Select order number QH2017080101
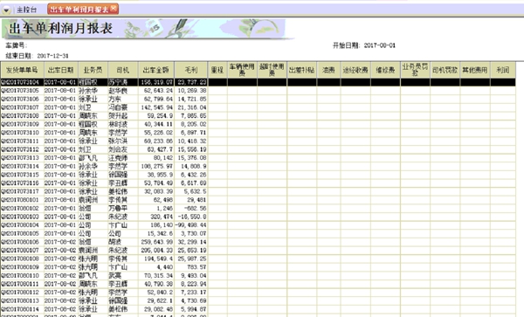524x317 pixels. (20, 200)
